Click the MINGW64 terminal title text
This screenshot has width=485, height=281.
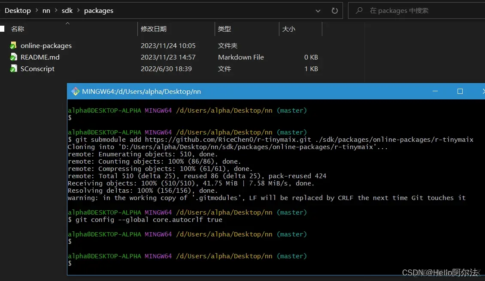pyautogui.click(x=141, y=91)
